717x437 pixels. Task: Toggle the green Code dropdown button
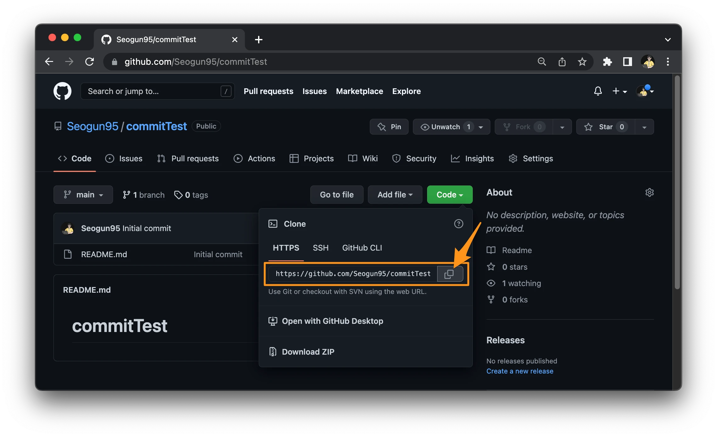click(x=450, y=195)
